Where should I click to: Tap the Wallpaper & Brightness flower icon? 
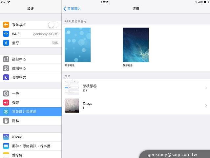pyautogui.click(x=6, y=112)
